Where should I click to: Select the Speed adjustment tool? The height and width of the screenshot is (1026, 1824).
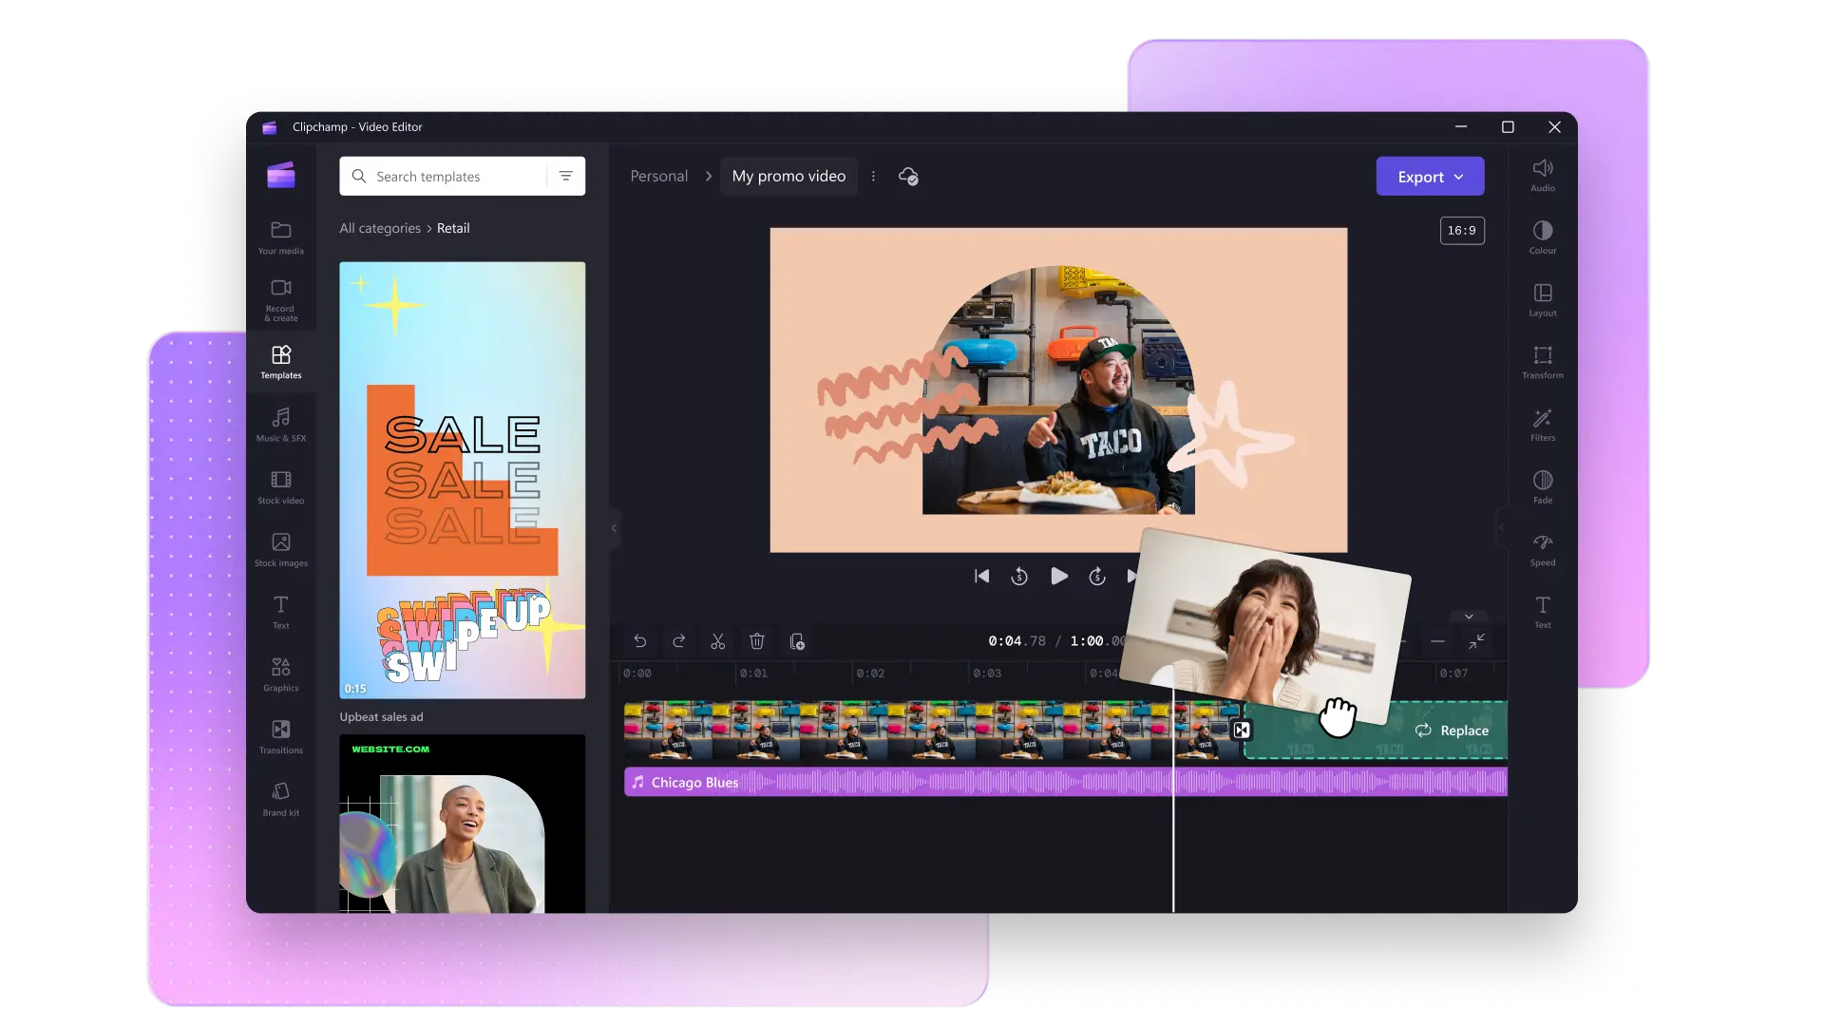[1542, 549]
